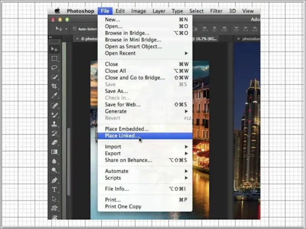Enable the Auto-Select checkbox
Image resolution: width=306 pixels, height=229 pixels.
[x=75, y=29]
